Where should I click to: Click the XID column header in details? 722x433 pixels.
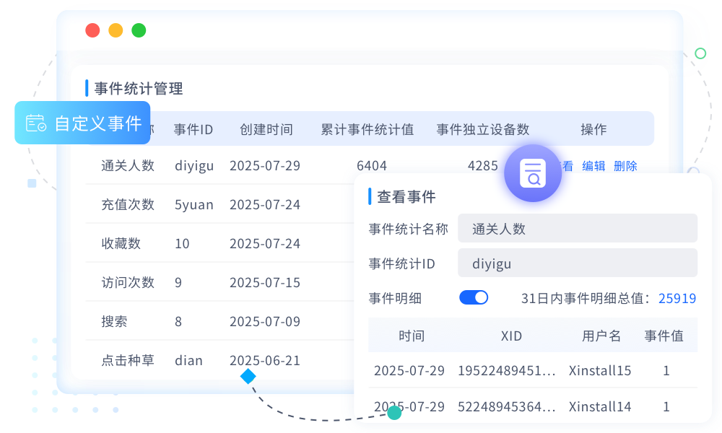pyautogui.click(x=511, y=336)
